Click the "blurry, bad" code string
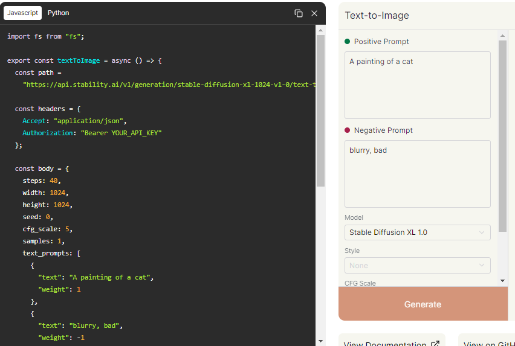 pos(94,325)
